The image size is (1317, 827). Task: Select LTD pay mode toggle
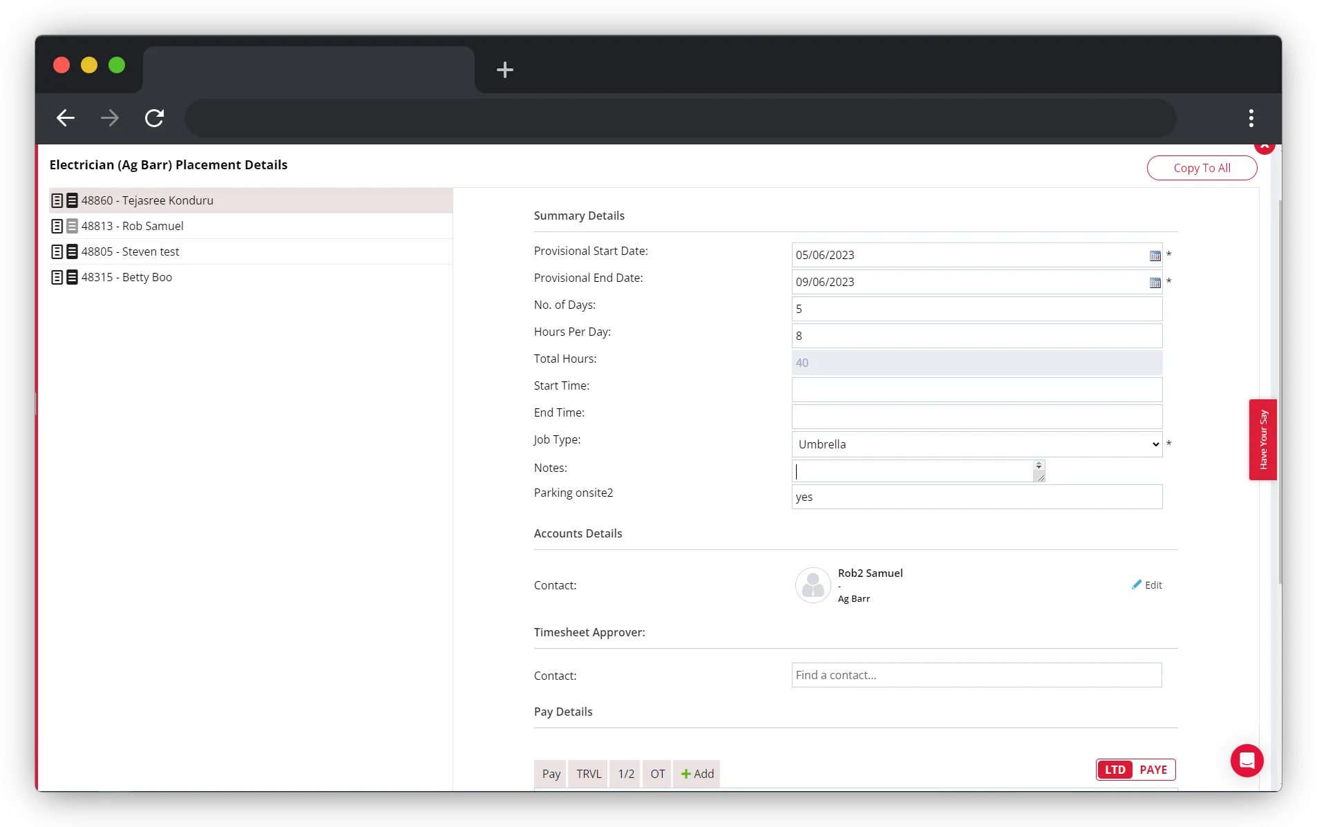click(x=1115, y=770)
